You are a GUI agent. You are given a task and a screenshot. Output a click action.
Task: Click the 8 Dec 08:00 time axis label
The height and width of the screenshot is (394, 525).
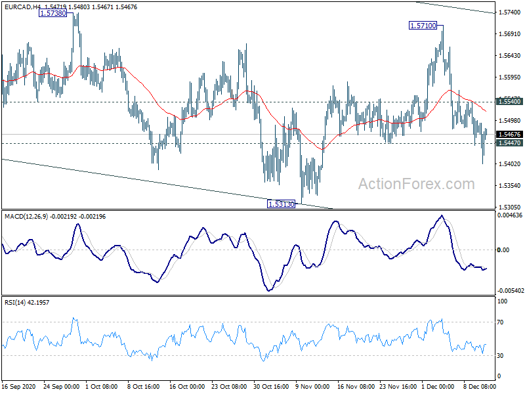[480, 386]
